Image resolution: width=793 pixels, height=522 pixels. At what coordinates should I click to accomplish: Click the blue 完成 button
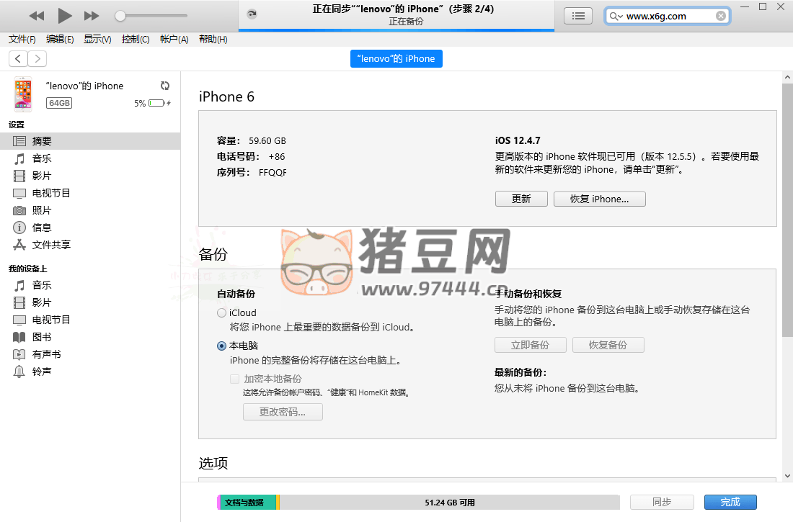tap(730, 503)
